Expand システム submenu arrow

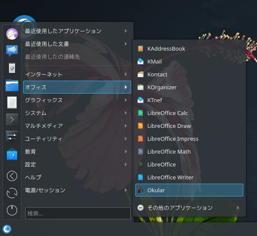[x=126, y=113]
